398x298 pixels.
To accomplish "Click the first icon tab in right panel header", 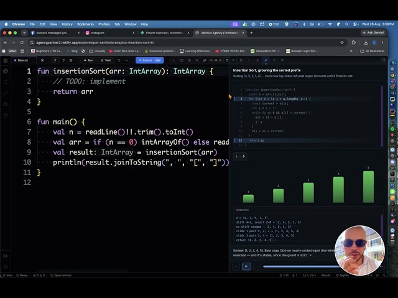I will (x=234, y=60).
